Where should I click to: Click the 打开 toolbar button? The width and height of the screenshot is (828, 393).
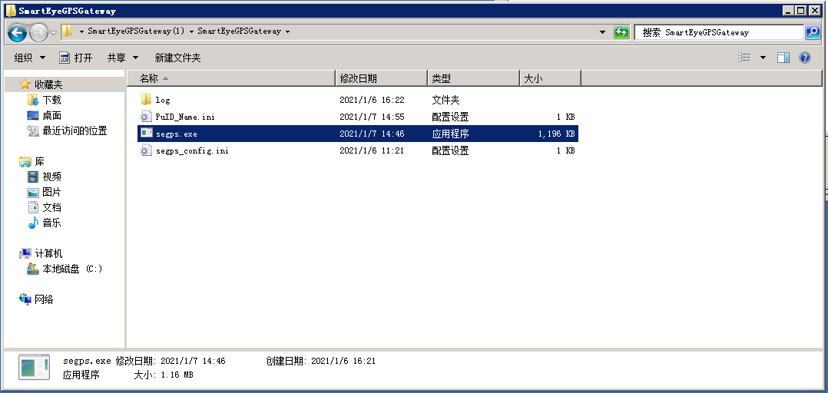click(76, 58)
